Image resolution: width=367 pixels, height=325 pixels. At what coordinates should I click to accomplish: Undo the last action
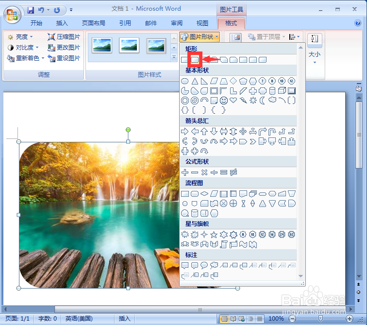[x=41, y=10]
